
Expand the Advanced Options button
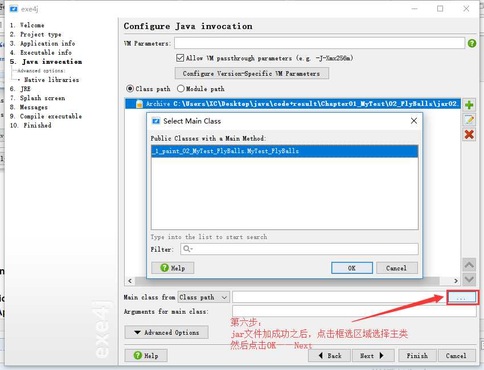point(166,332)
